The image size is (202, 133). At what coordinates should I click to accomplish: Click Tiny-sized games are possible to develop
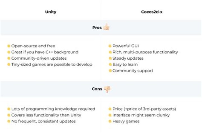click(52, 65)
